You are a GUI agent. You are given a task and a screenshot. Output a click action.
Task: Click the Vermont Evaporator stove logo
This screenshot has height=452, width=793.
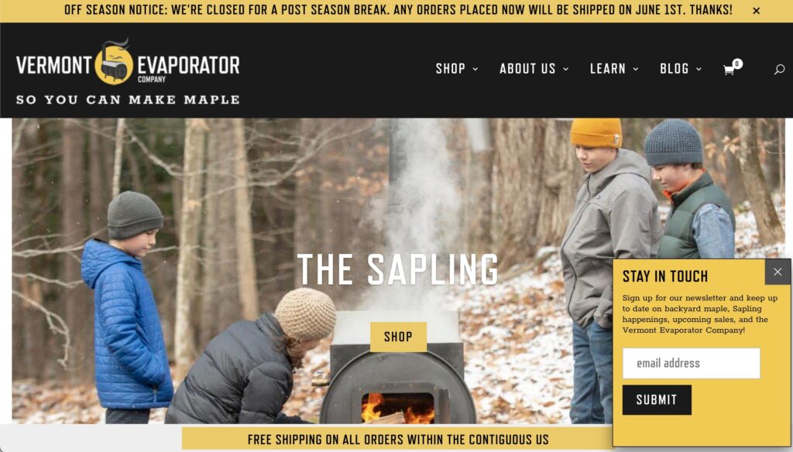114,62
